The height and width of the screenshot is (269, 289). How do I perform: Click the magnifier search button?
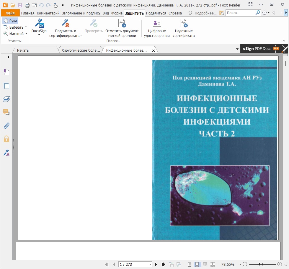pos(258,13)
